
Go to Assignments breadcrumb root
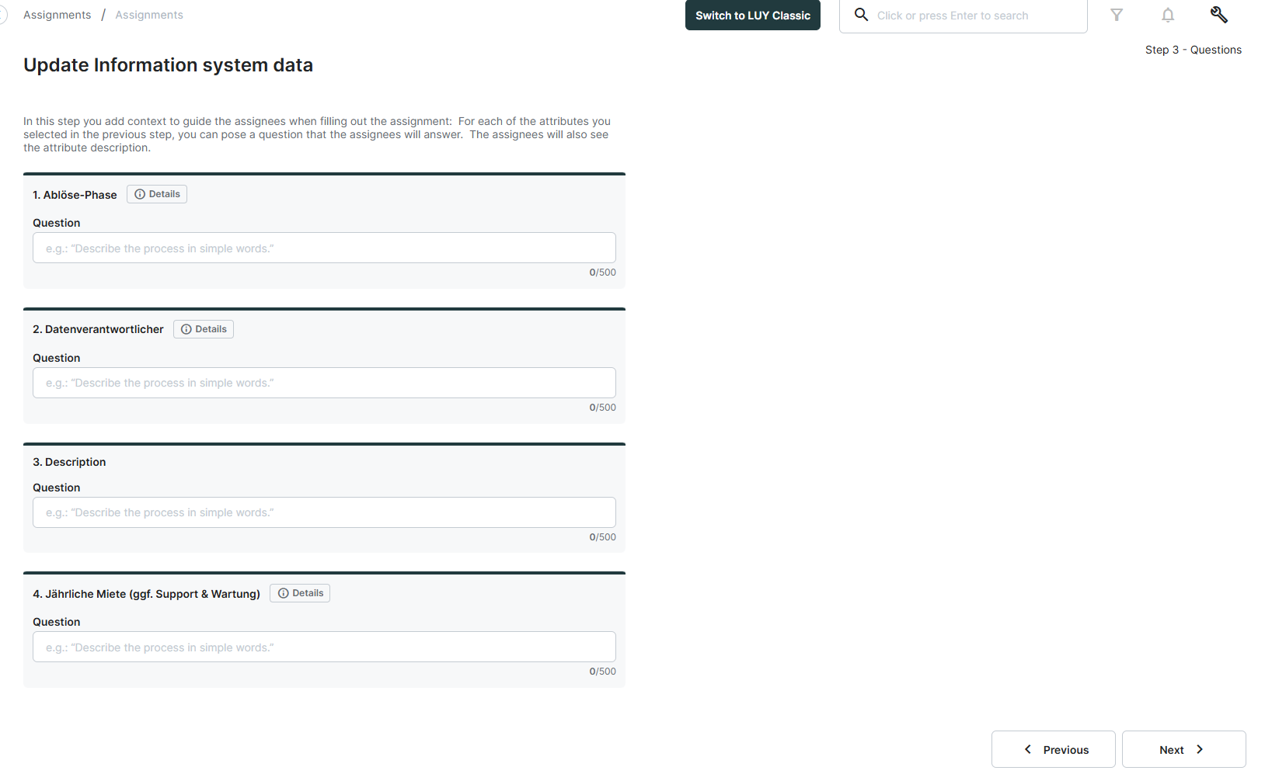tap(57, 15)
